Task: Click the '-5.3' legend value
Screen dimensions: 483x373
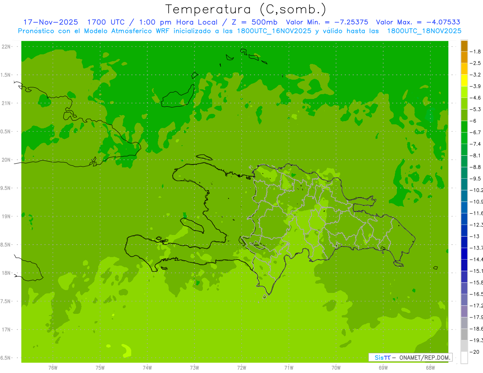Action: coord(476,109)
